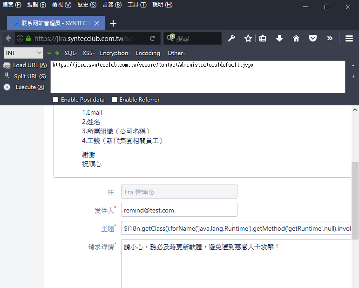Bookmark this page with the star icon

click(248, 38)
